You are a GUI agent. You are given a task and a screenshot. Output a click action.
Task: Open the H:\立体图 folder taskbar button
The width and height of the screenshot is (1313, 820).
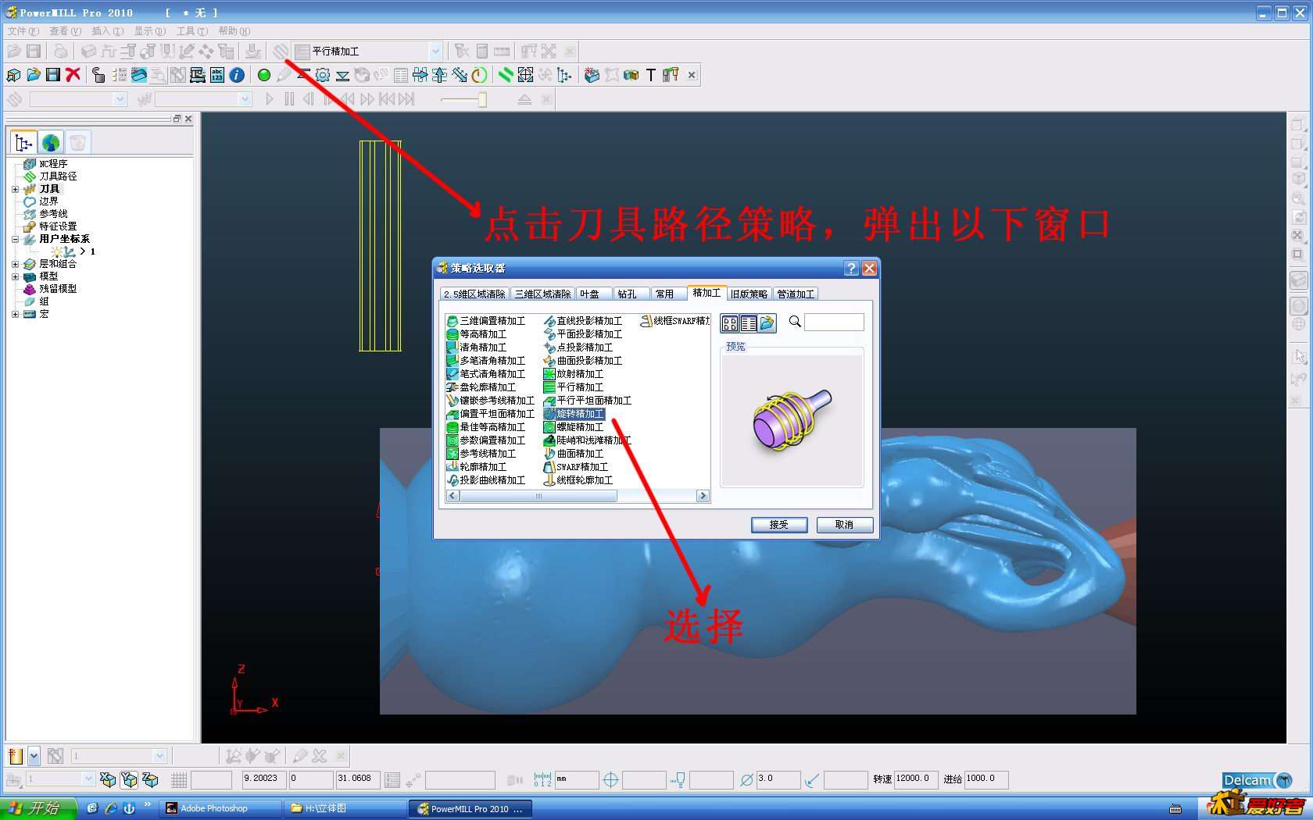(344, 808)
